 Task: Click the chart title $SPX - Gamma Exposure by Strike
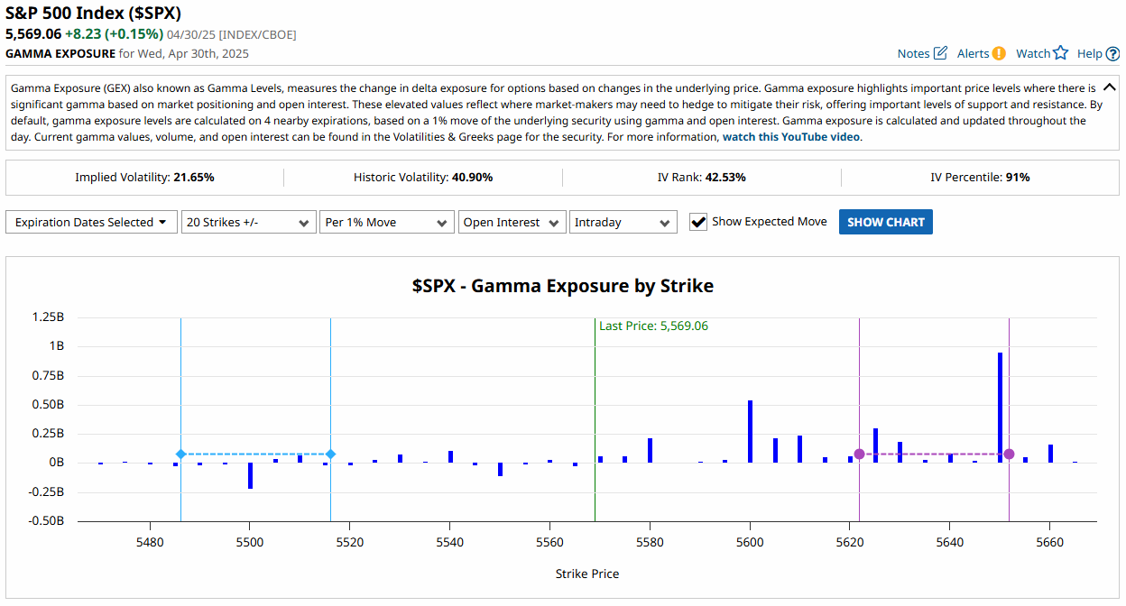(563, 286)
